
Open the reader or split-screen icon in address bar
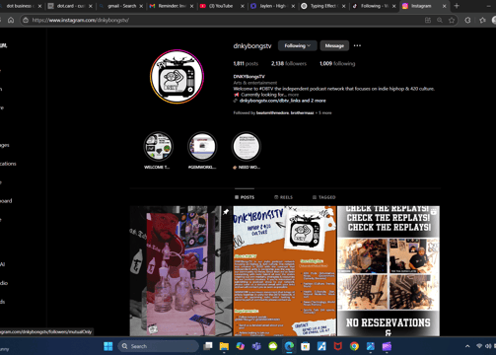pyautogui.click(x=428, y=20)
